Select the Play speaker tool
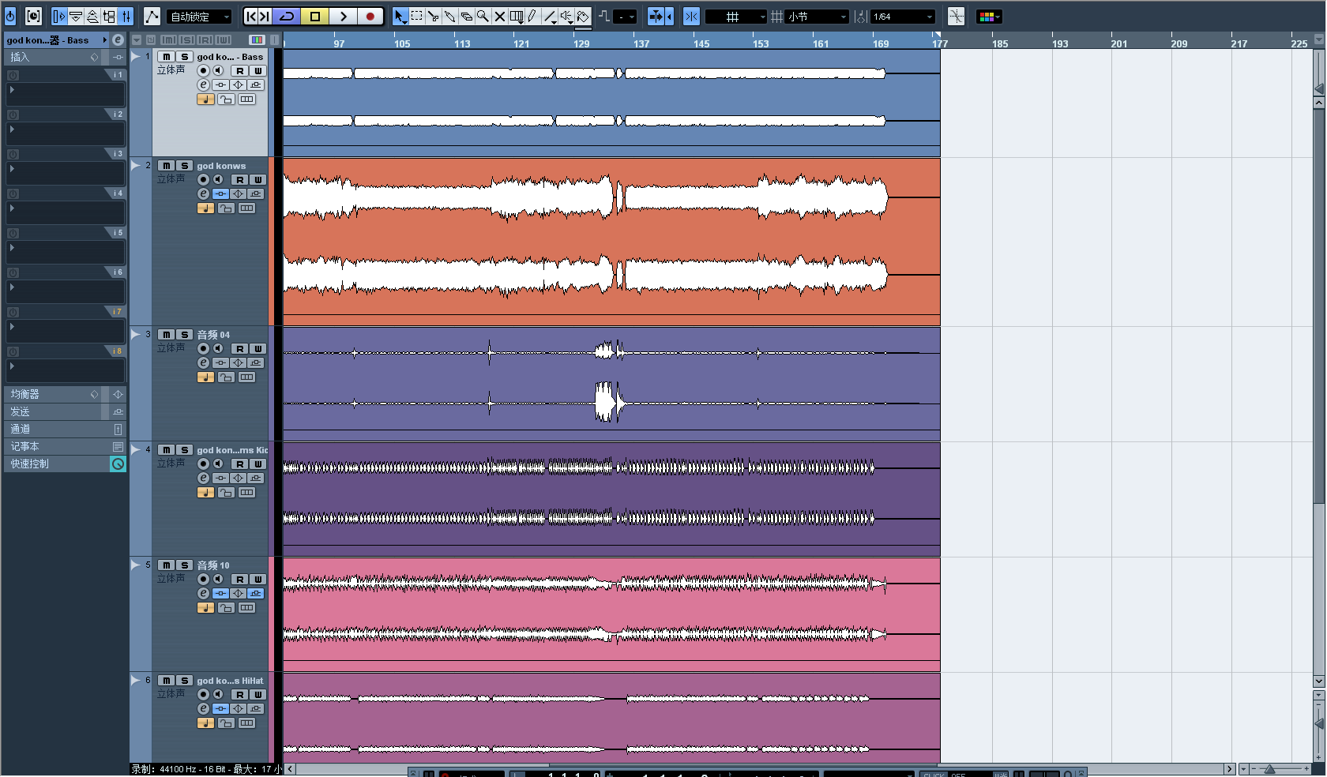 coord(566,16)
